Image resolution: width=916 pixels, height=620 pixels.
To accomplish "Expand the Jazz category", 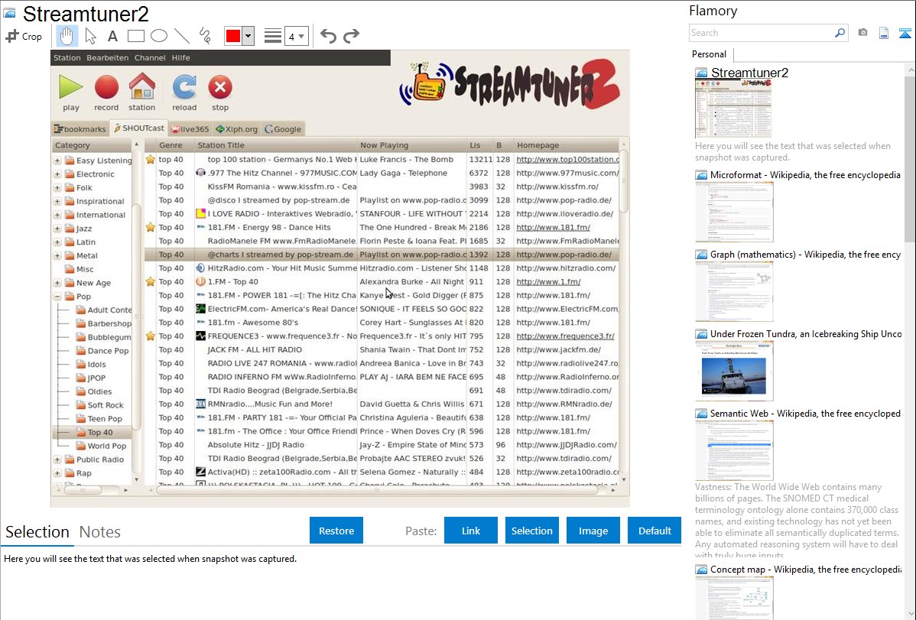I will pos(57,229).
